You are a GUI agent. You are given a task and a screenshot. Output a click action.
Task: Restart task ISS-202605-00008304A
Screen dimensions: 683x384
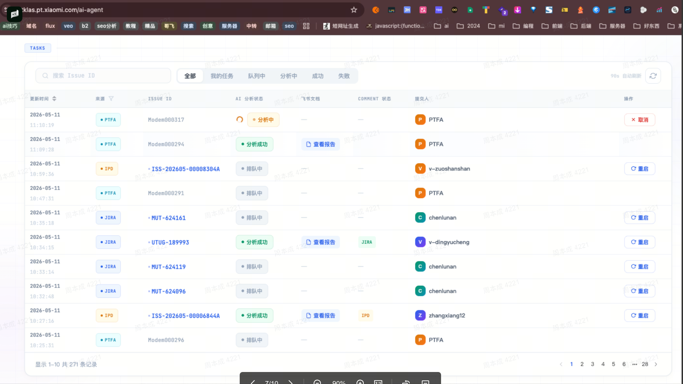coord(639,169)
